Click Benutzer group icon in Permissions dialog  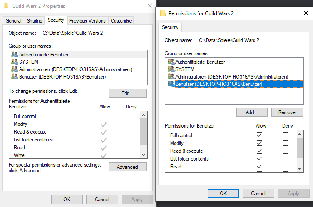pyautogui.click(x=171, y=84)
